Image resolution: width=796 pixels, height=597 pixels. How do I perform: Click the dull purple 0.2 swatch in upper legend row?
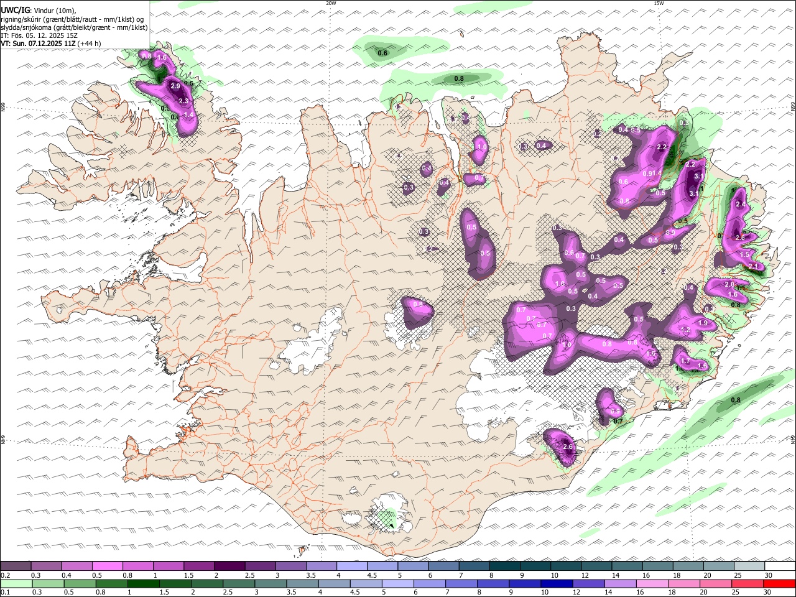(x=16, y=567)
